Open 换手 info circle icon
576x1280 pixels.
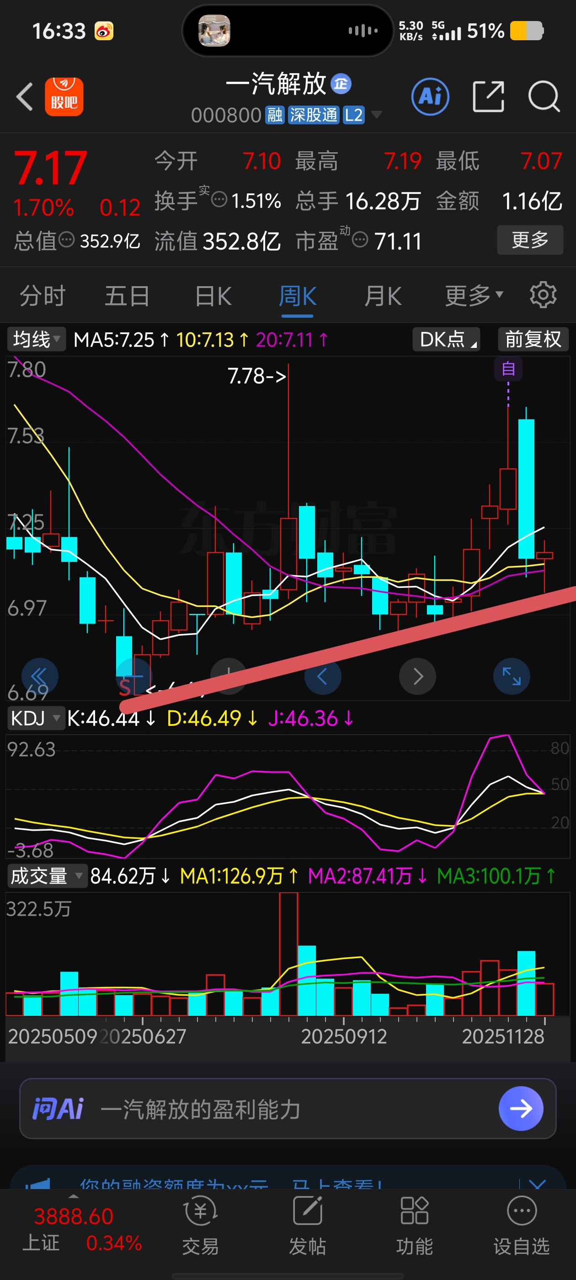click(219, 200)
